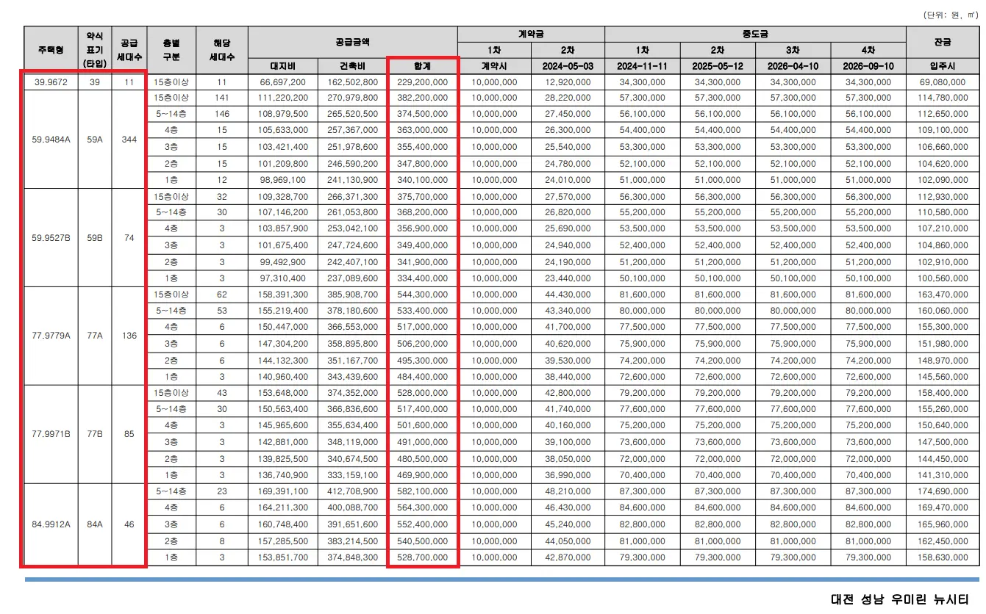Click the 15층이상 cell in the first row

coord(171,82)
